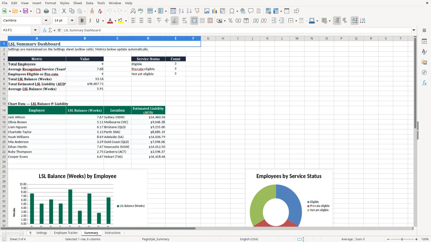Image resolution: width=431 pixels, height=242 pixels.
Task: Open the Sheet menu
Action: (x=78, y=3)
